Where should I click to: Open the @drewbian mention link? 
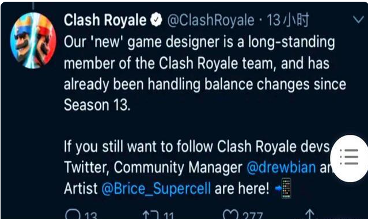point(281,167)
